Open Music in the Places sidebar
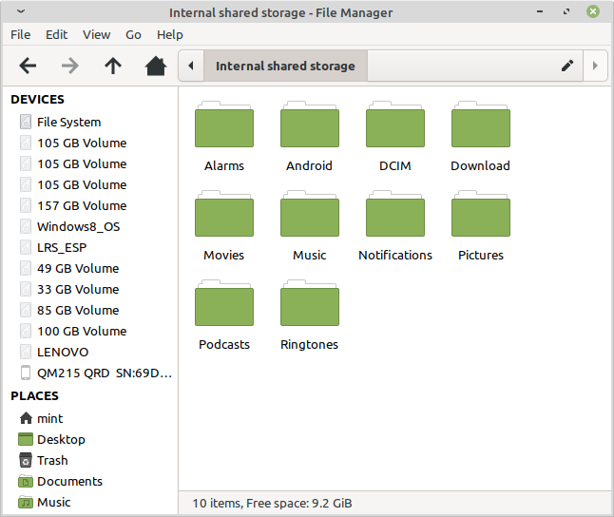 coord(90,502)
